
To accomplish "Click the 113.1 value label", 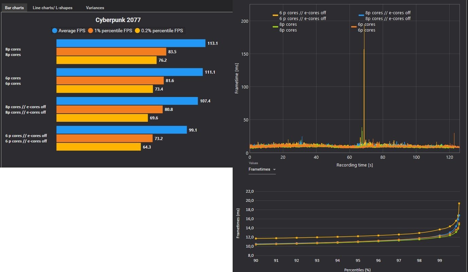I will pyautogui.click(x=212, y=43).
